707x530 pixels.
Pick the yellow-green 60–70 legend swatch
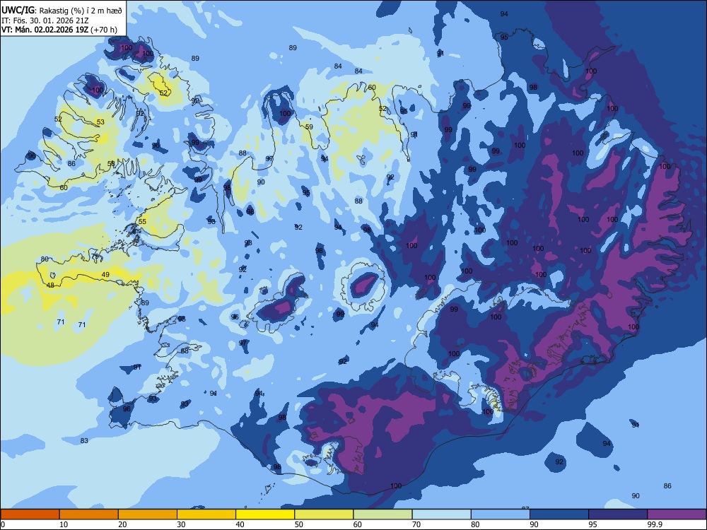[382, 514]
